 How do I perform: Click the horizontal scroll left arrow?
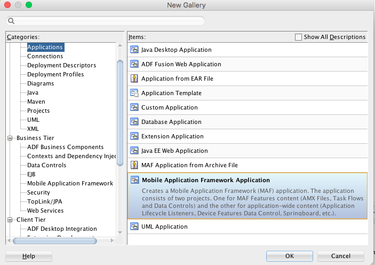tap(9, 240)
